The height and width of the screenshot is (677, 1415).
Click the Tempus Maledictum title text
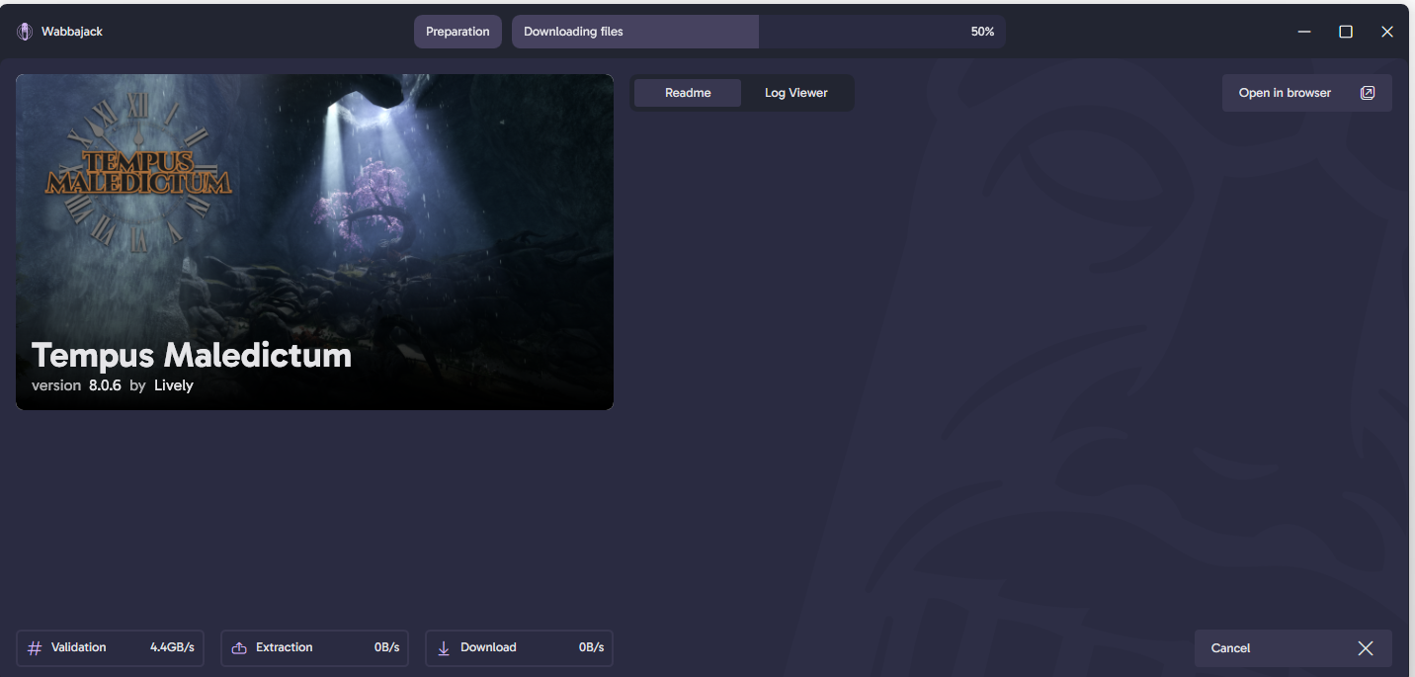click(x=192, y=355)
